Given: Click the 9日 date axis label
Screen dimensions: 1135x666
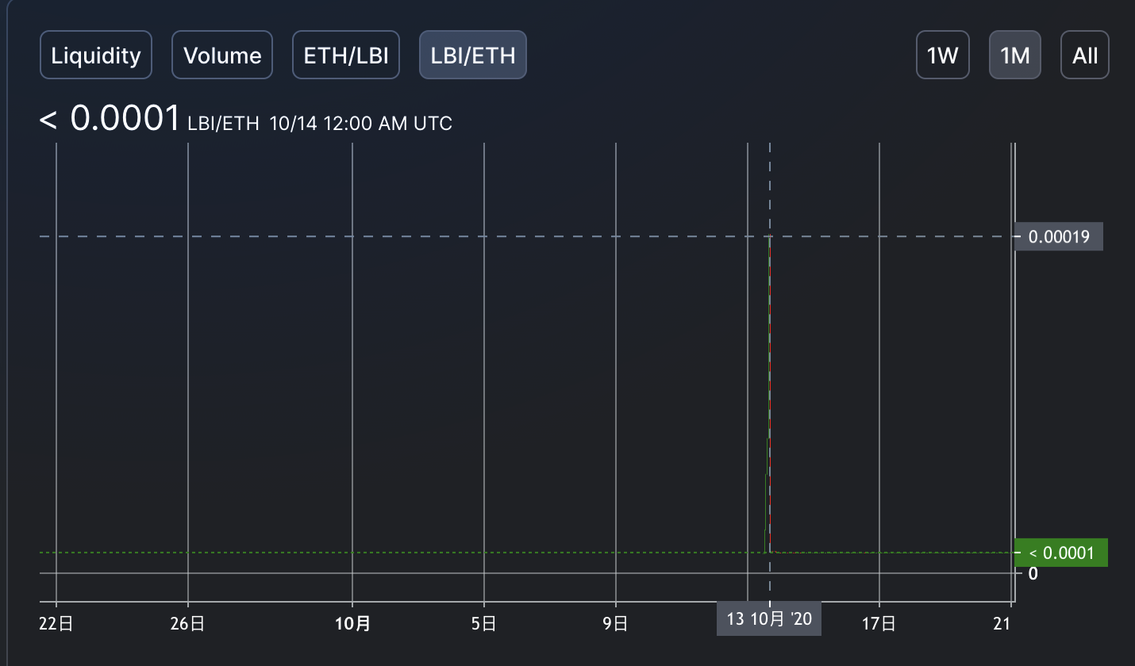Looking at the screenshot, I should (x=615, y=624).
